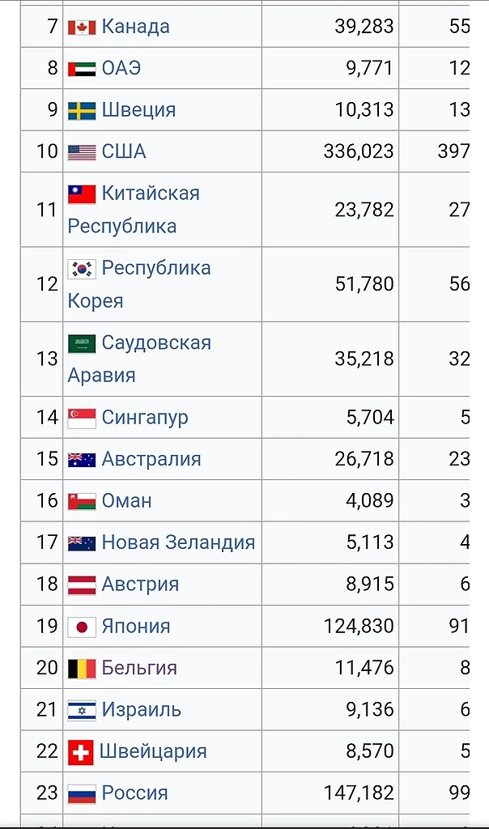The width and height of the screenshot is (489, 829).
Task: Open the Австралия link
Action: pyautogui.click(x=151, y=459)
